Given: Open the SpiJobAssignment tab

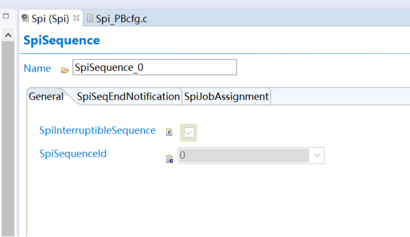Looking at the screenshot, I should (x=226, y=97).
